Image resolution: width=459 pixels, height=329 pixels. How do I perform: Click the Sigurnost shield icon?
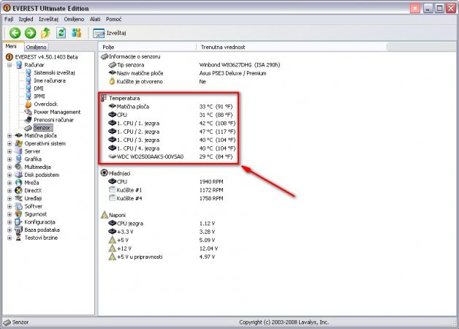pos(18,214)
